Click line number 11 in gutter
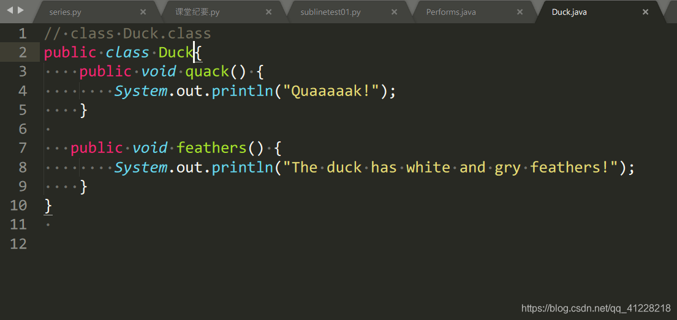 (x=18, y=225)
